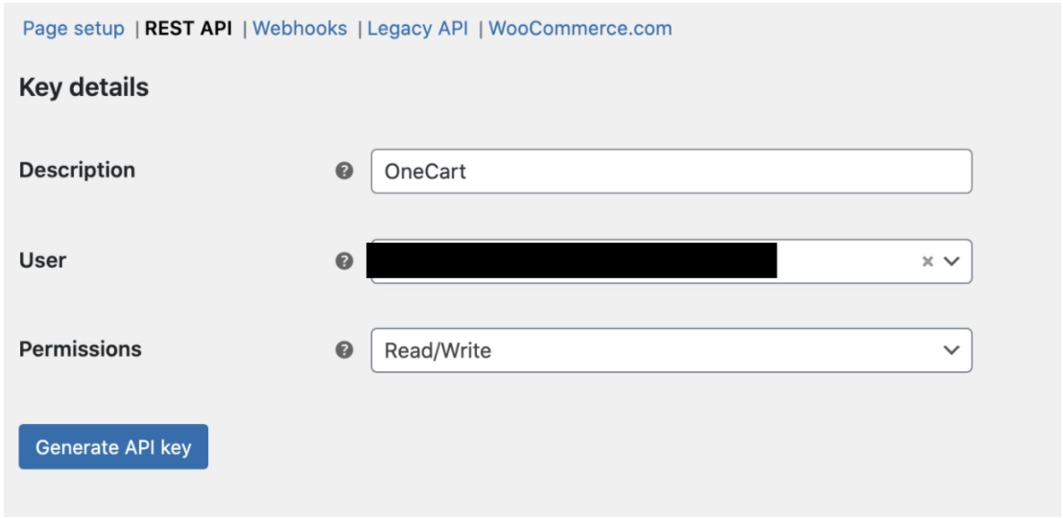The width and height of the screenshot is (1063, 518).
Task: Clear the selected user with the x icon
Action: coord(927,261)
